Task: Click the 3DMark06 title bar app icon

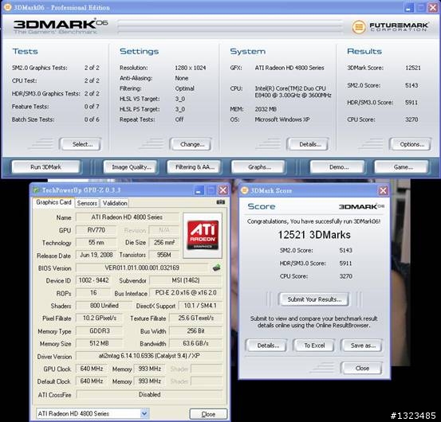Action: [x=8, y=7]
